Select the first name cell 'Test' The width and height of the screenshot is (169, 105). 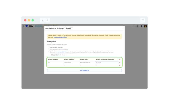pyautogui.click(x=55, y=63)
